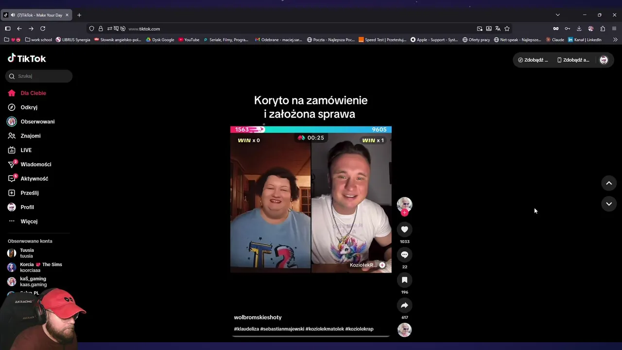Click hashtag #klaudeliza

[246, 329]
